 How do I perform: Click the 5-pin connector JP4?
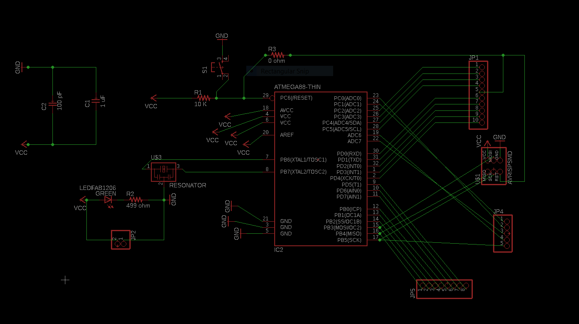pos(502,232)
